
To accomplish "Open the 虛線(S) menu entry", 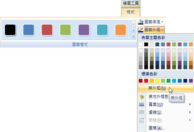I will pyautogui.click(x=165, y=112).
